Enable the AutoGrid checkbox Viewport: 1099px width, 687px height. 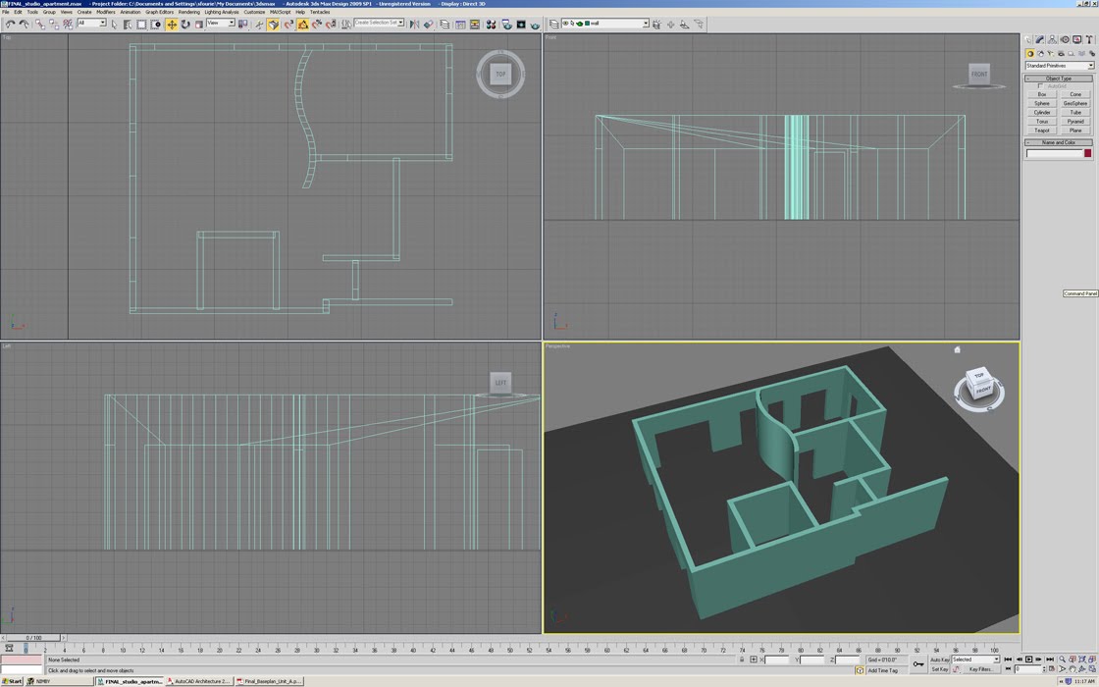(x=1040, y=86)
